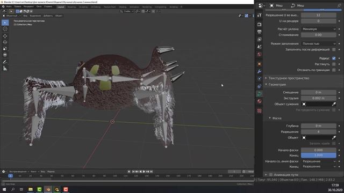This screenshot has width=344, height=193.
Task: Expand the Текстурное пространство panel
Action: pyautogui.click(x=289, y=78)
